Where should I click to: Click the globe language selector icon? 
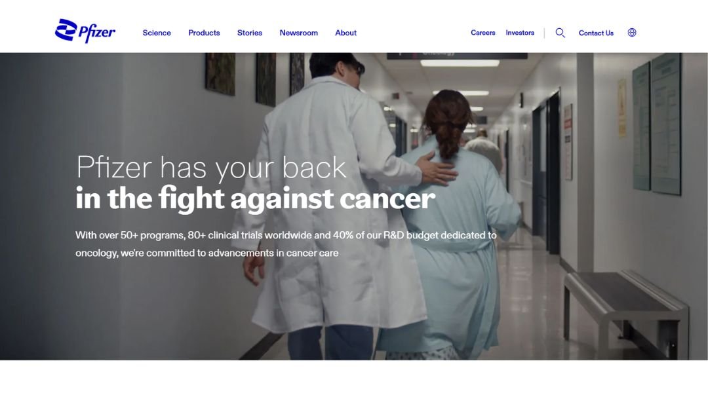click(x=632, y=33)
